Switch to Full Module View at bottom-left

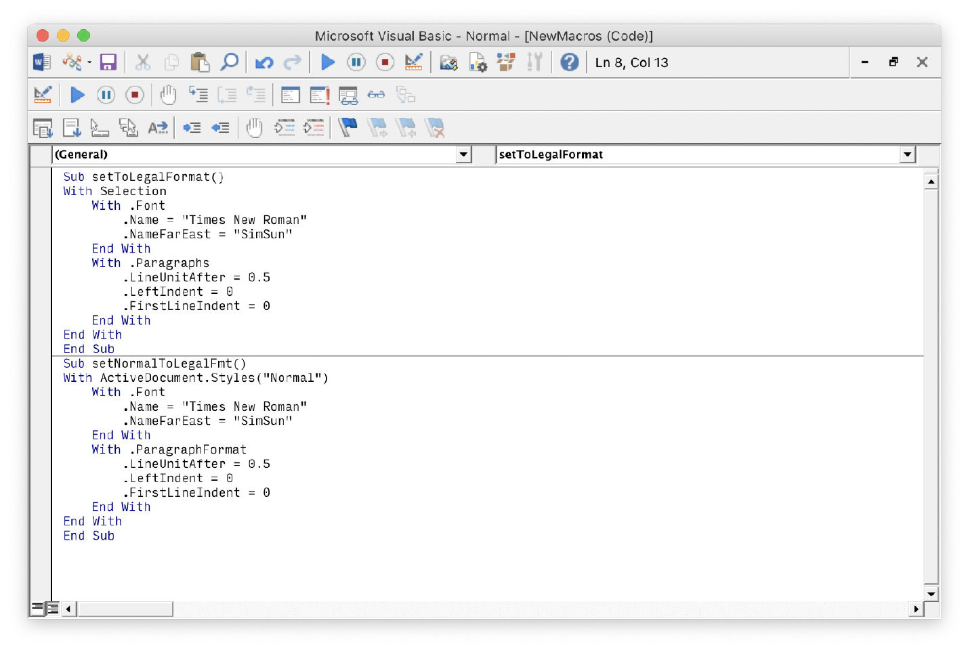click(52, 607)
